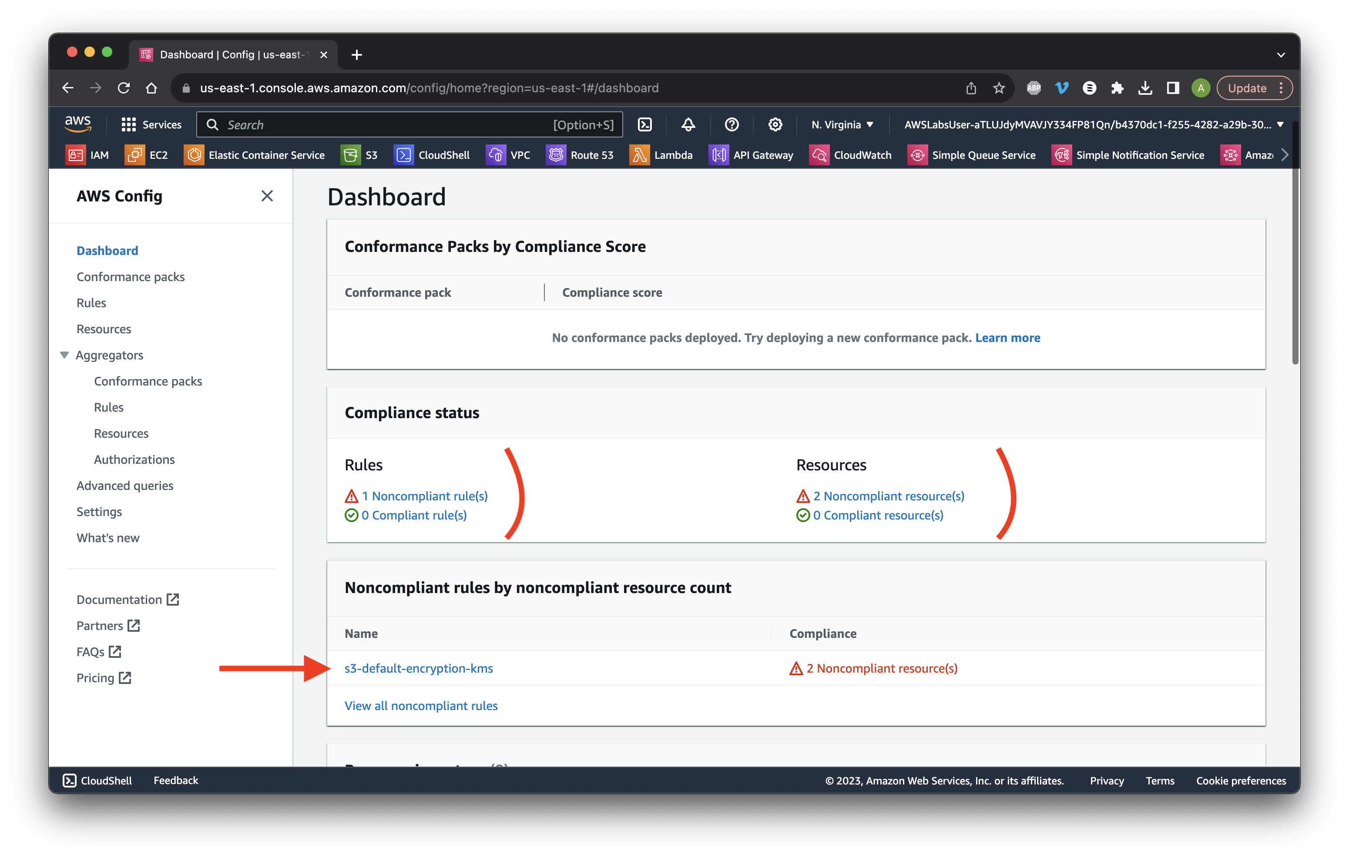Open the AWSLabsUser account dropdown

pos(1094,124)
